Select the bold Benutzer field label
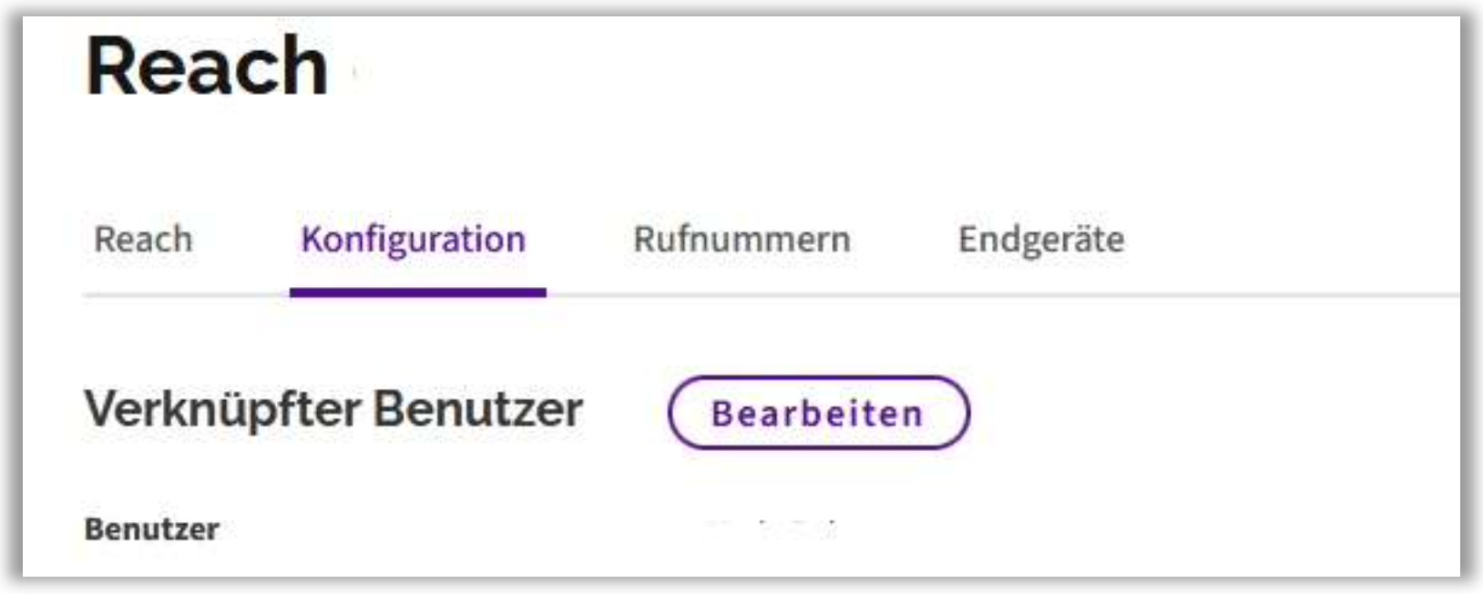This screenshot has height=594, width=1483. [x=151, y=529]
